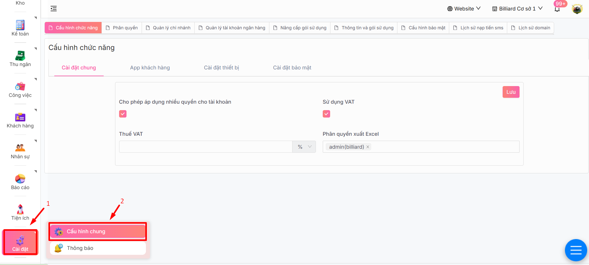Screen dimensions: 589x265
Task: Open the Billiard Cơ sở 1 branch selector
Action: 517,9
